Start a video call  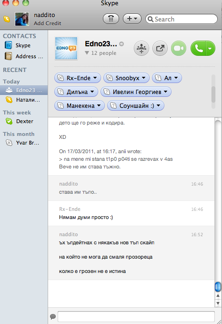tap(179, 48)
